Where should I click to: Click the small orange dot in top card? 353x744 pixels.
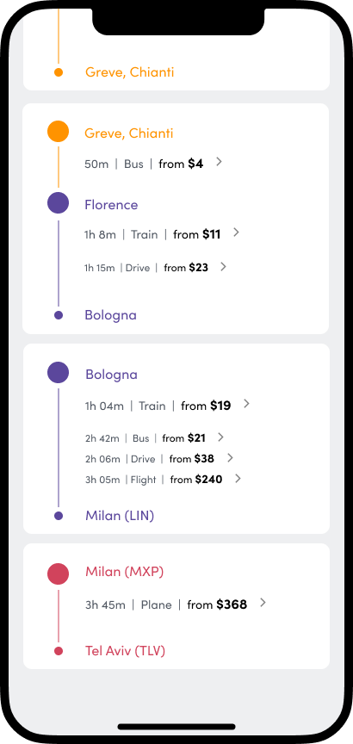pyautogui.click(x=59, y=72)
